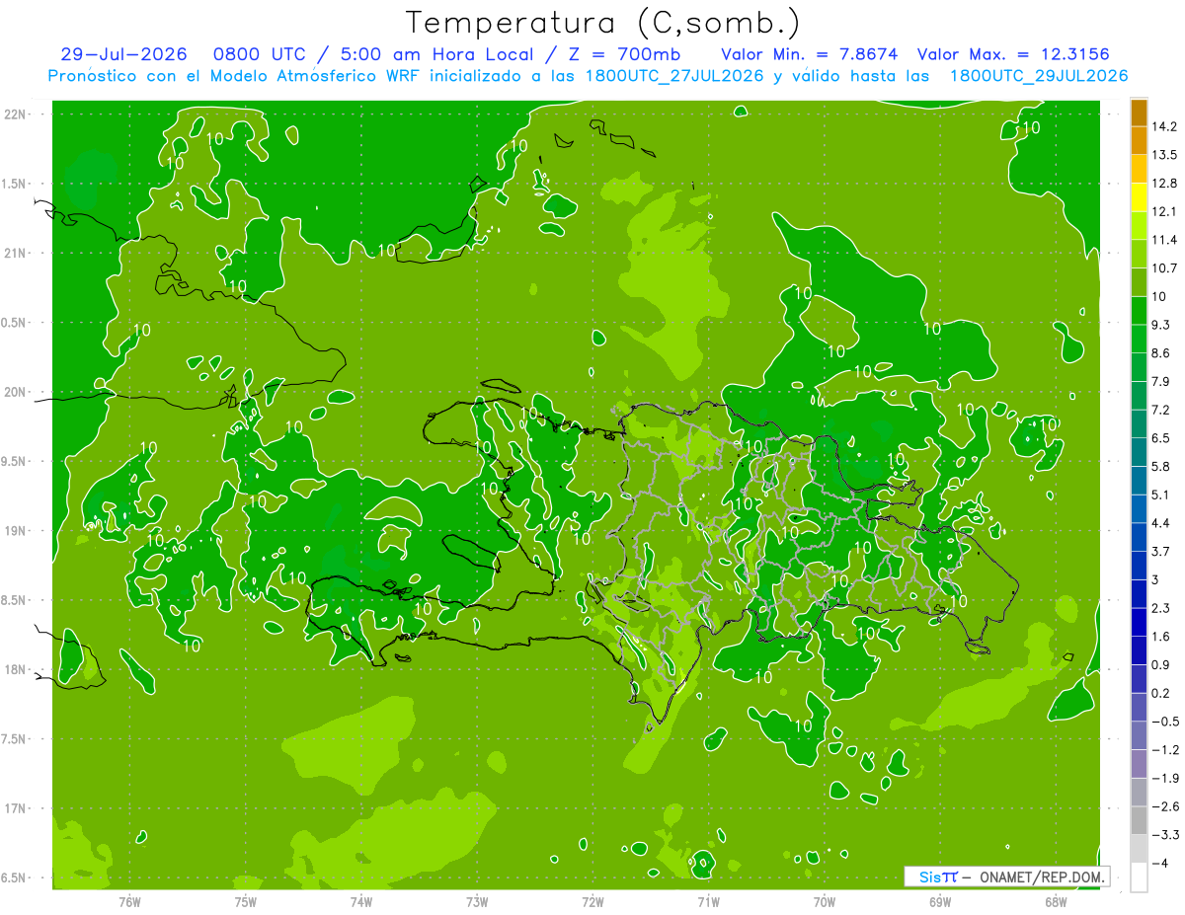This screenshot has height=915, width=1185.
Task: Click the title "Temperatura (C,somb.)"
Action: tap(602, 23)
